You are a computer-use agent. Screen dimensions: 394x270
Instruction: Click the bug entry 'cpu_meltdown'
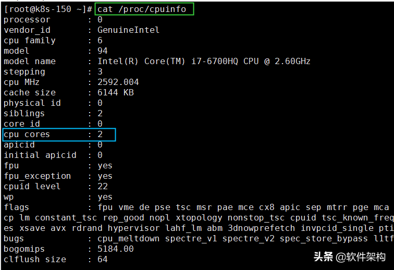(128, 239)
